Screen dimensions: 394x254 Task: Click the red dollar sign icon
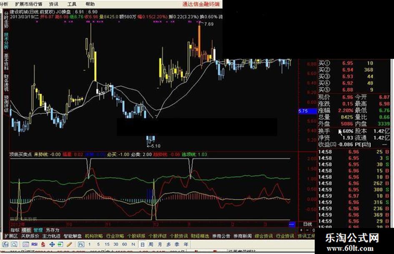click(43, 244)
